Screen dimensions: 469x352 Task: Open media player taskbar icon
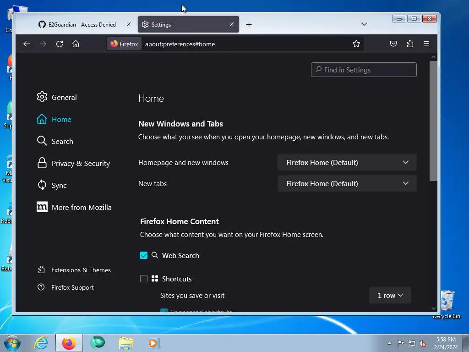point(154,343)
